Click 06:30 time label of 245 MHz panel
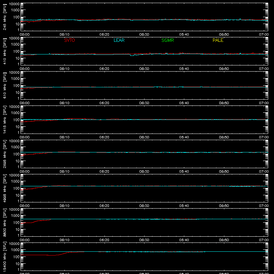 click(x=144, y=35)
